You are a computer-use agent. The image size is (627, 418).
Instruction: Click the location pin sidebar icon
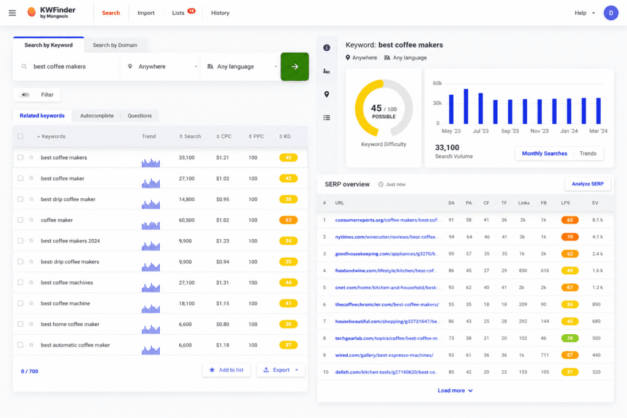pyautogui.click(x=327, y=94)
